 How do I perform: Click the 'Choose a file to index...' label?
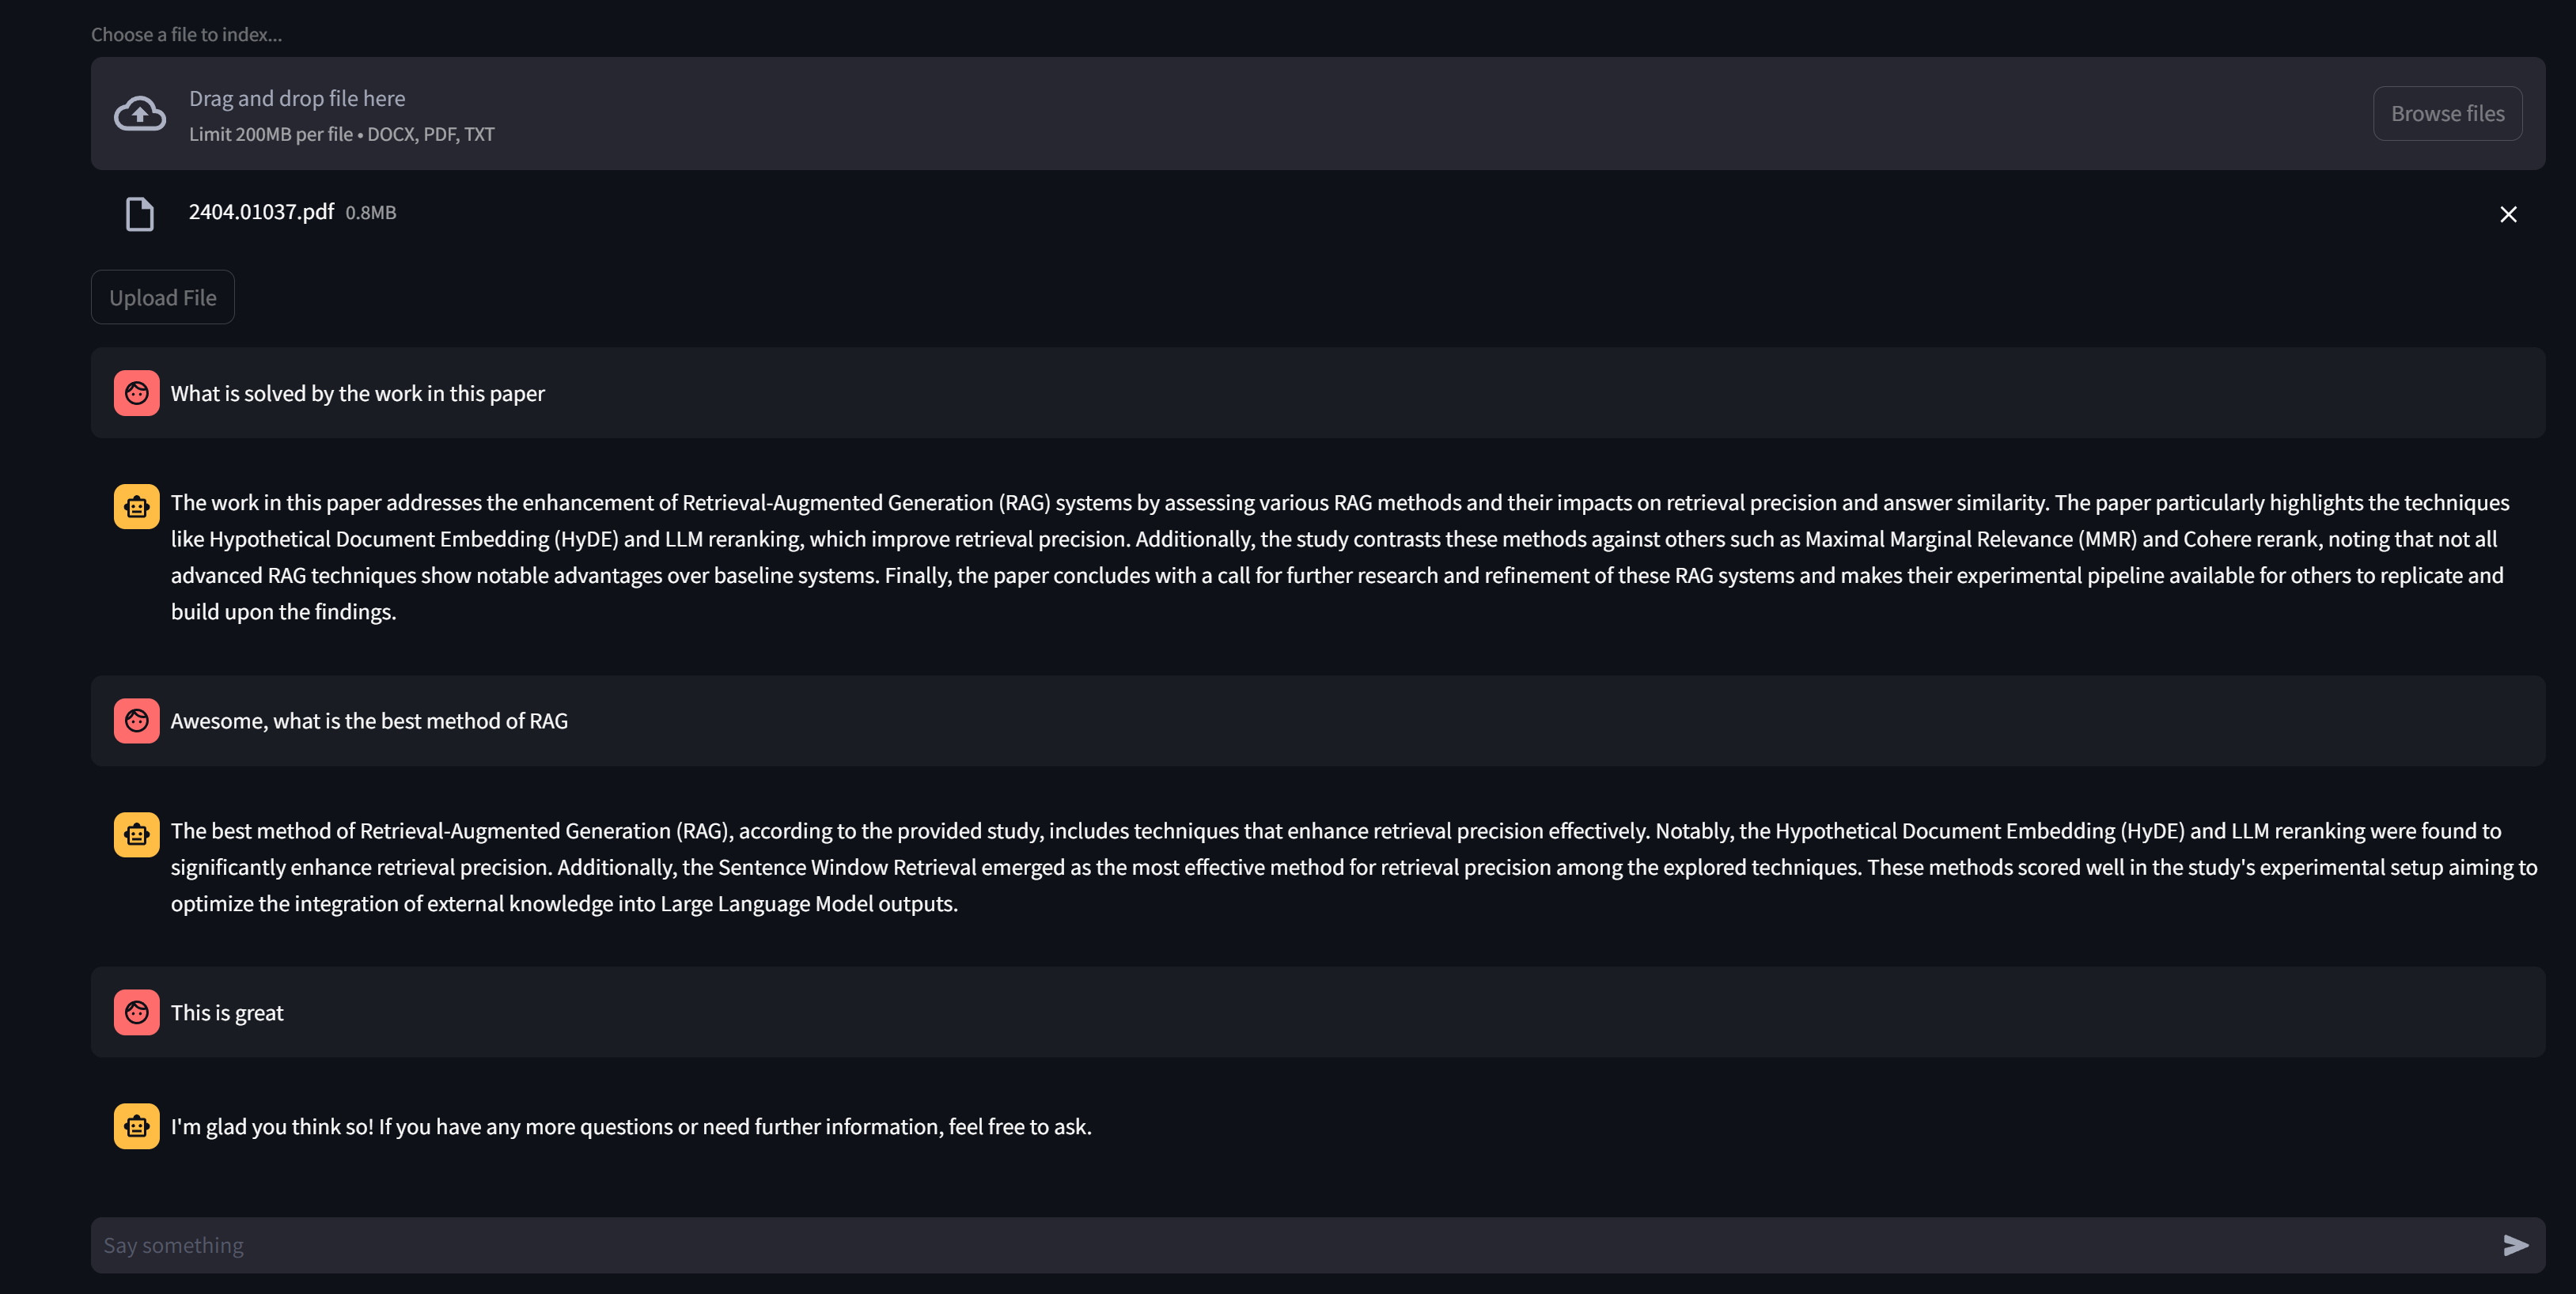[x=186, y=34]
